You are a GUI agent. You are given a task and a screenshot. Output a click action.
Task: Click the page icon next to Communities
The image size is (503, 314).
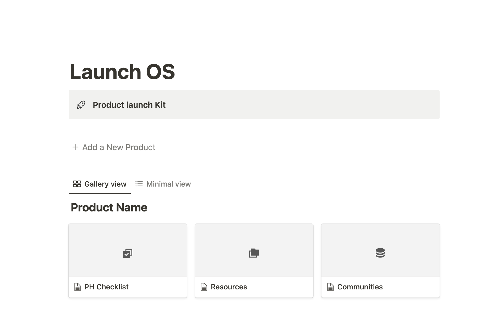[x=330, y=287]
